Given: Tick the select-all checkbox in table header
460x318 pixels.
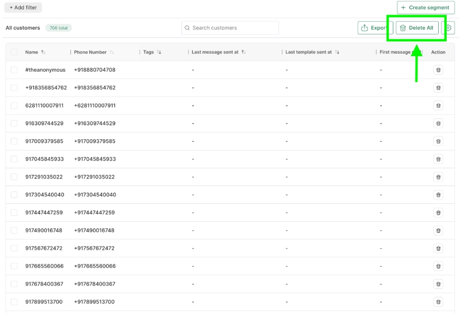Looking at the screenshot, I should [14, 52].
